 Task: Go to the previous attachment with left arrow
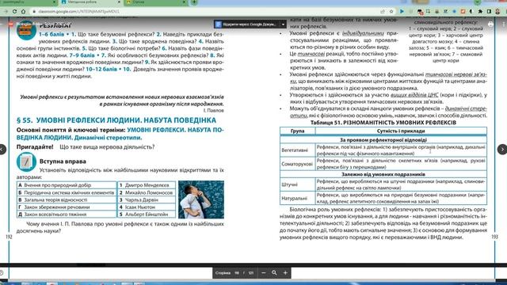click(2, 150)
